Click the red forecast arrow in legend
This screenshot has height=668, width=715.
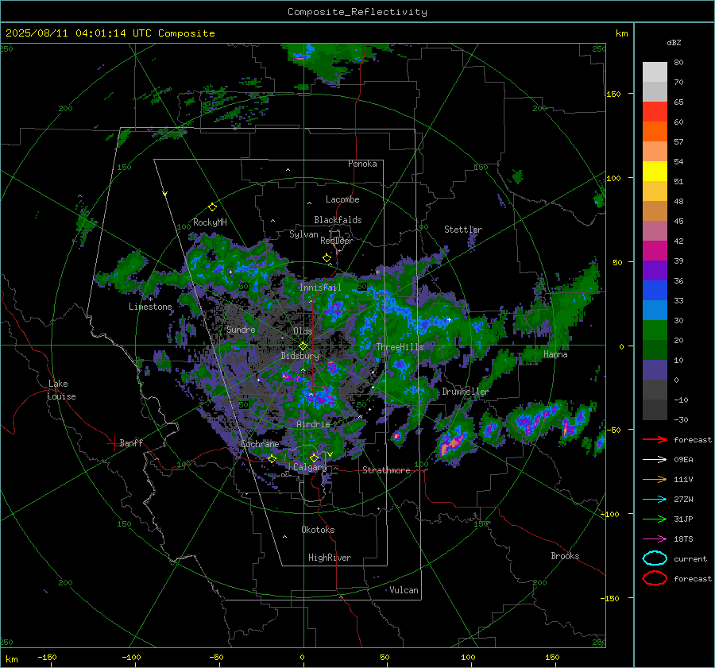click(655, 439)
